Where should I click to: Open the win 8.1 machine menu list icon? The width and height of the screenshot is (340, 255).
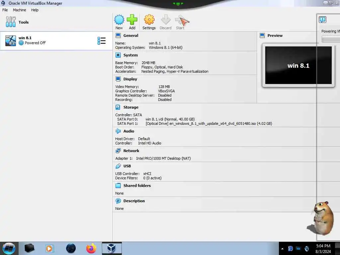pos(102,41)
